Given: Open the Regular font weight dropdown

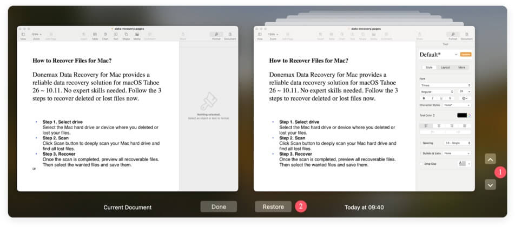Looking at the screenshot, I should tap(437, 92).
